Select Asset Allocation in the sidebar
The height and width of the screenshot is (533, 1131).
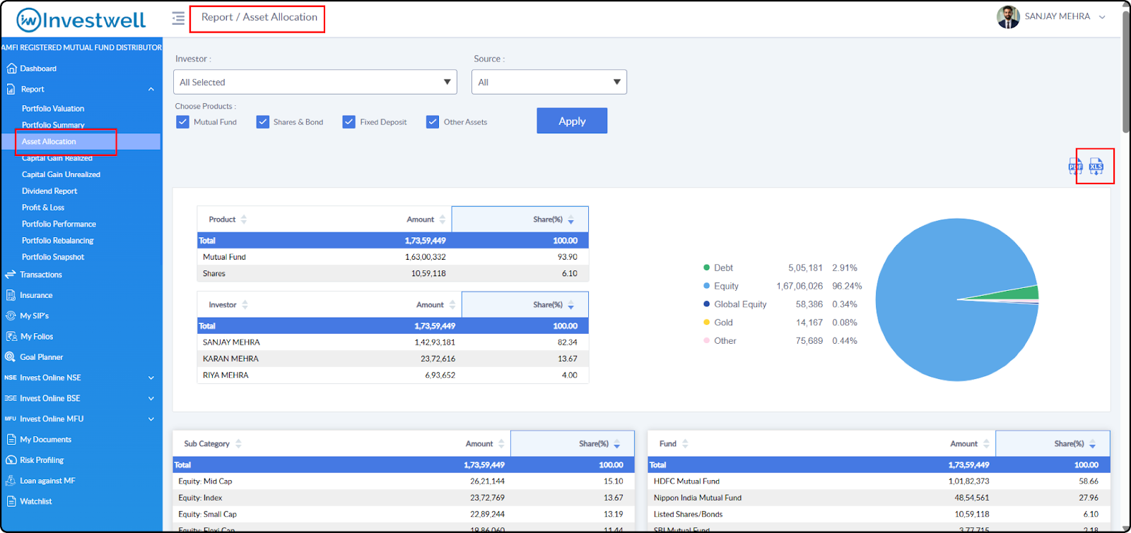49,141
